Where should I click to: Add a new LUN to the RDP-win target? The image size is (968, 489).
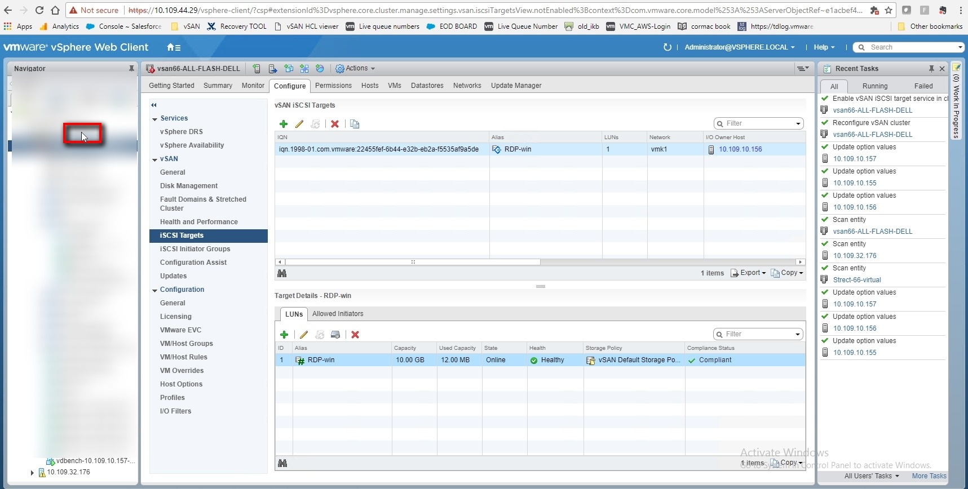(x=284, y=335)
